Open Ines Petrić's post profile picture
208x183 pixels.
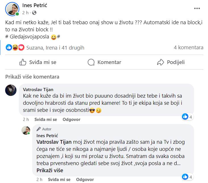(x=13, y=9)
